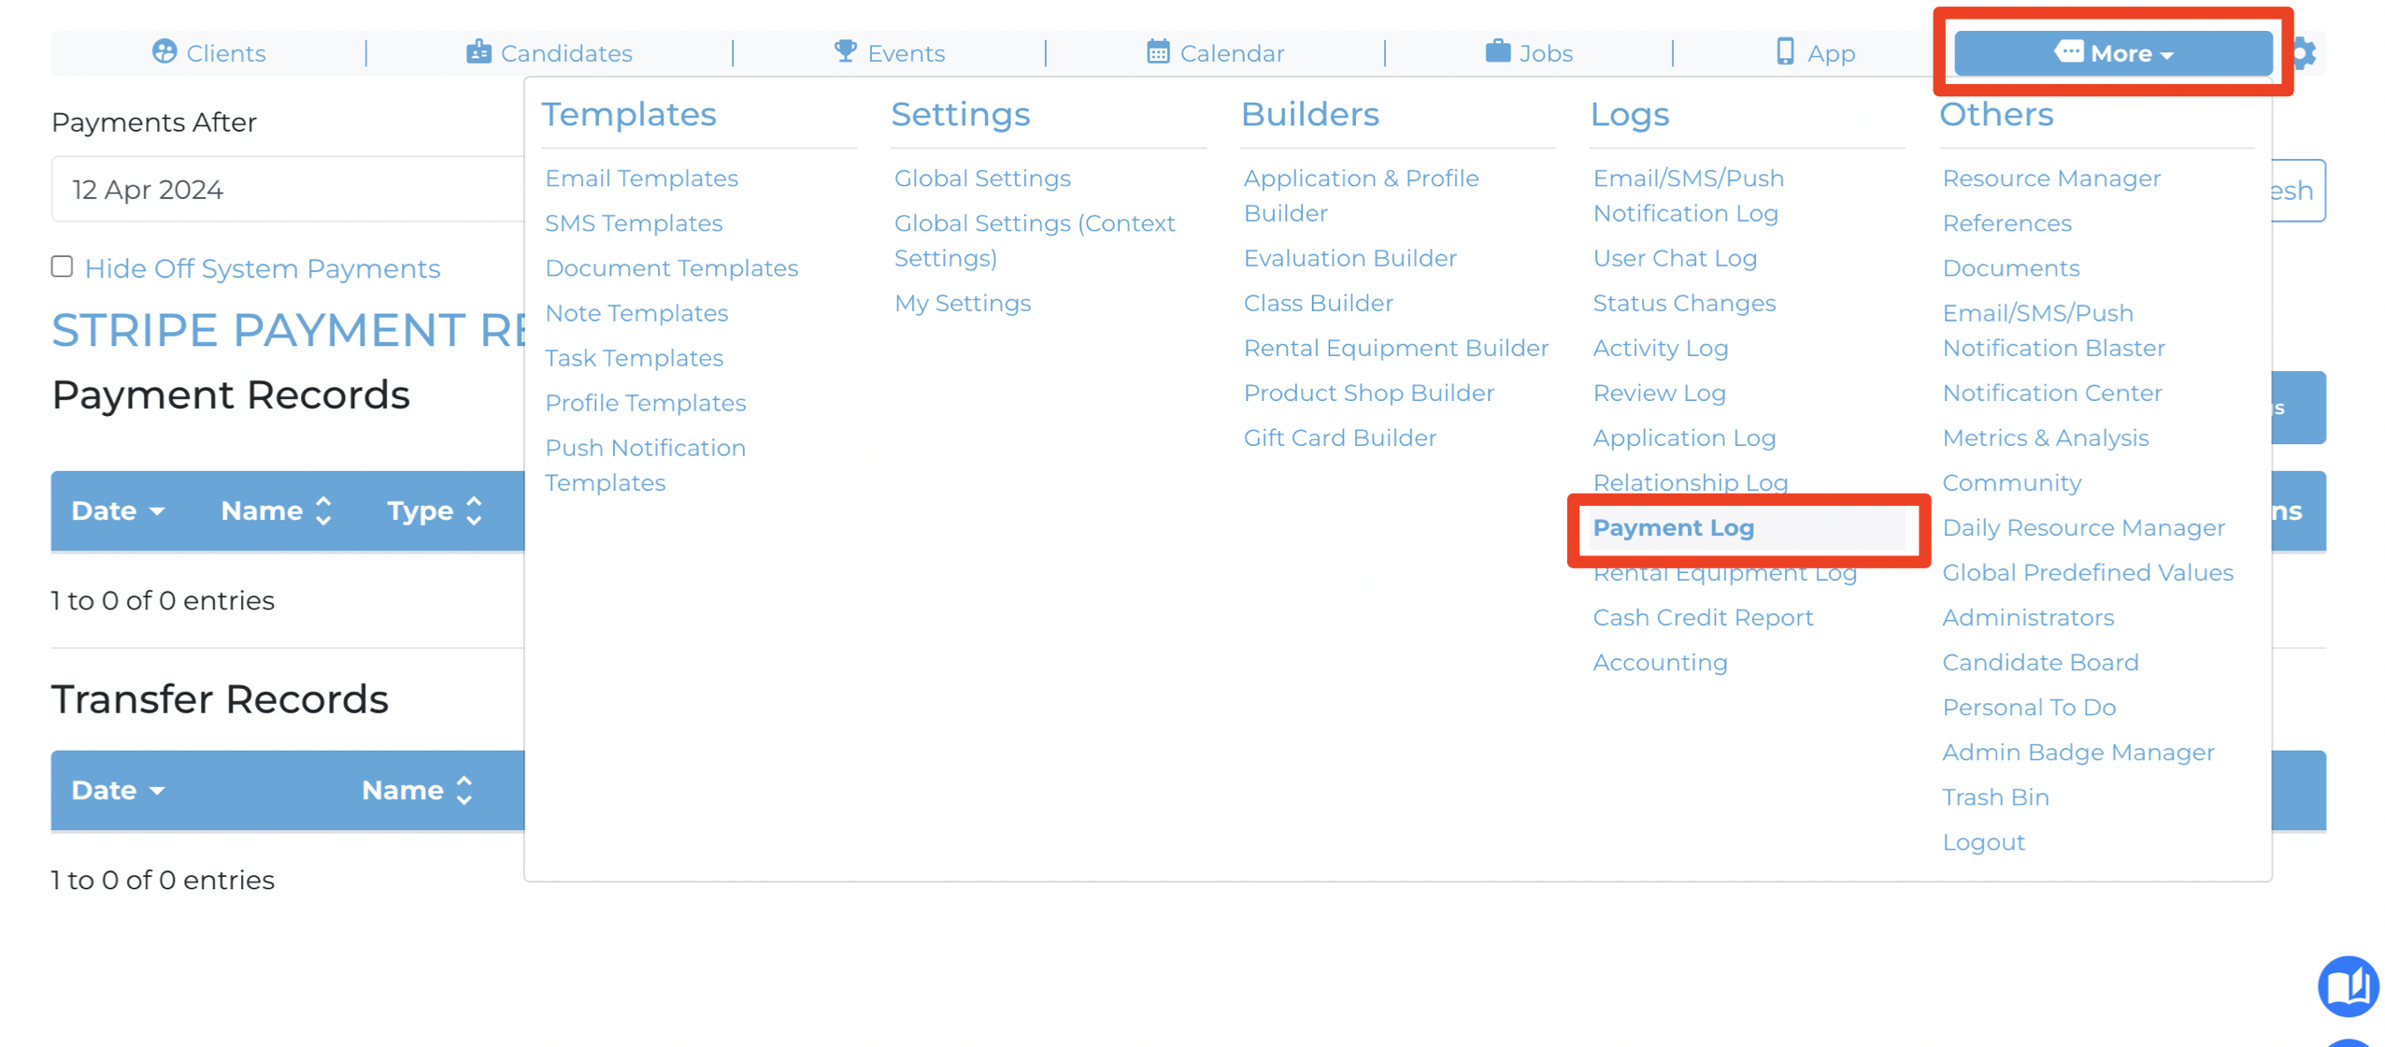Toggle Hide Off System Payments checkbox
Viewport: 2385px width, 1047px height.
coord(62,266)
